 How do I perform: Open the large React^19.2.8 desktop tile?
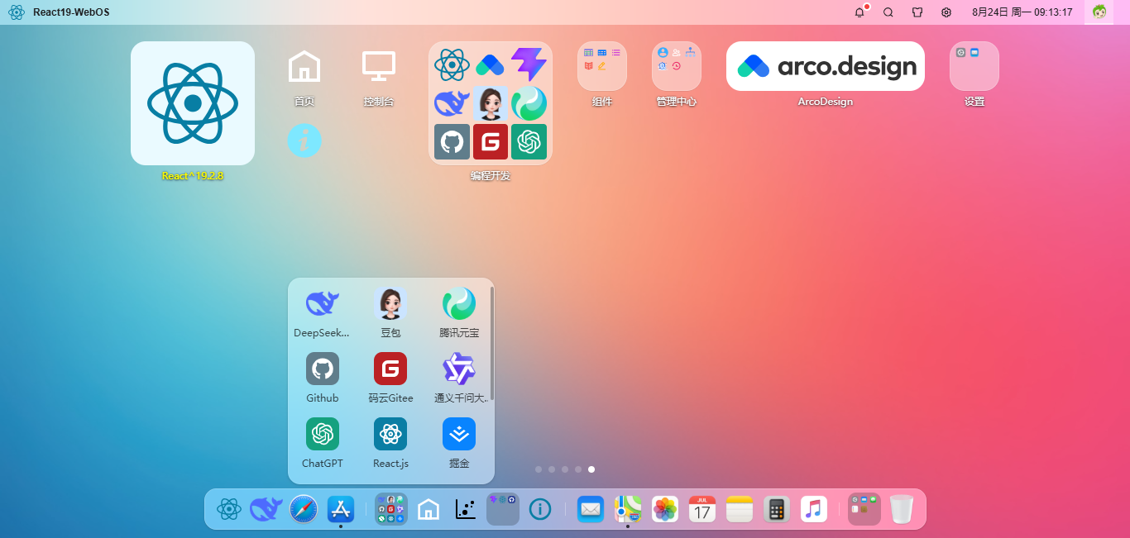[x=193, y=103]
